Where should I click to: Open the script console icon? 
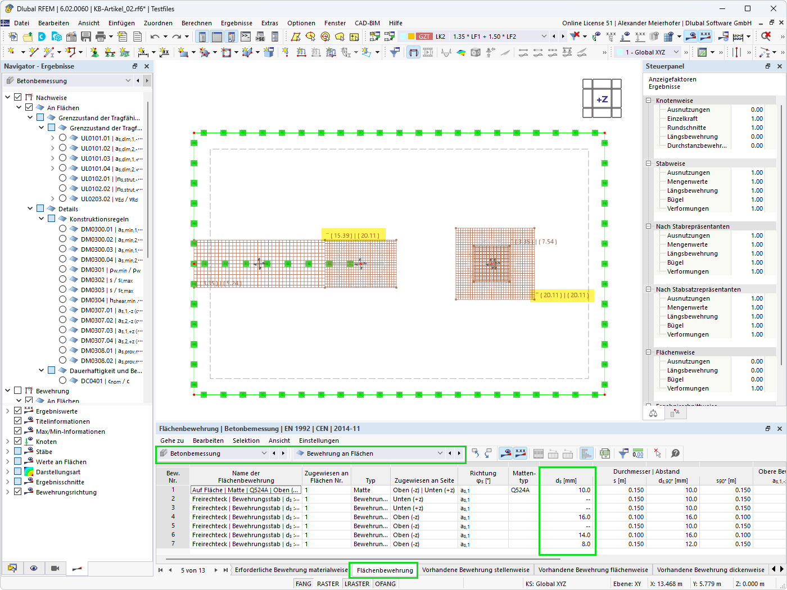click(x=246, y=37)
